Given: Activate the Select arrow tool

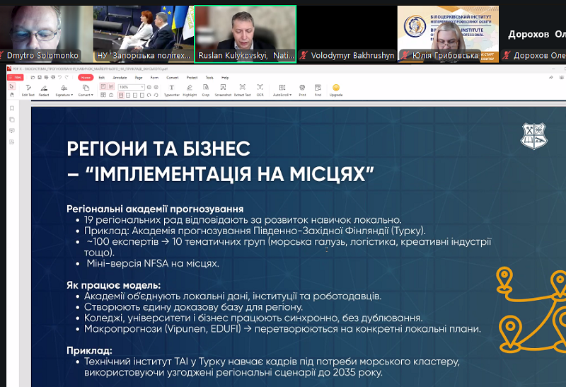Looking at the screenshot, I should (x=11, y=86).
